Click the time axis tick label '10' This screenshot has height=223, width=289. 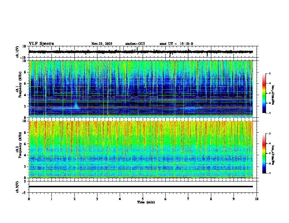(257, 199)
